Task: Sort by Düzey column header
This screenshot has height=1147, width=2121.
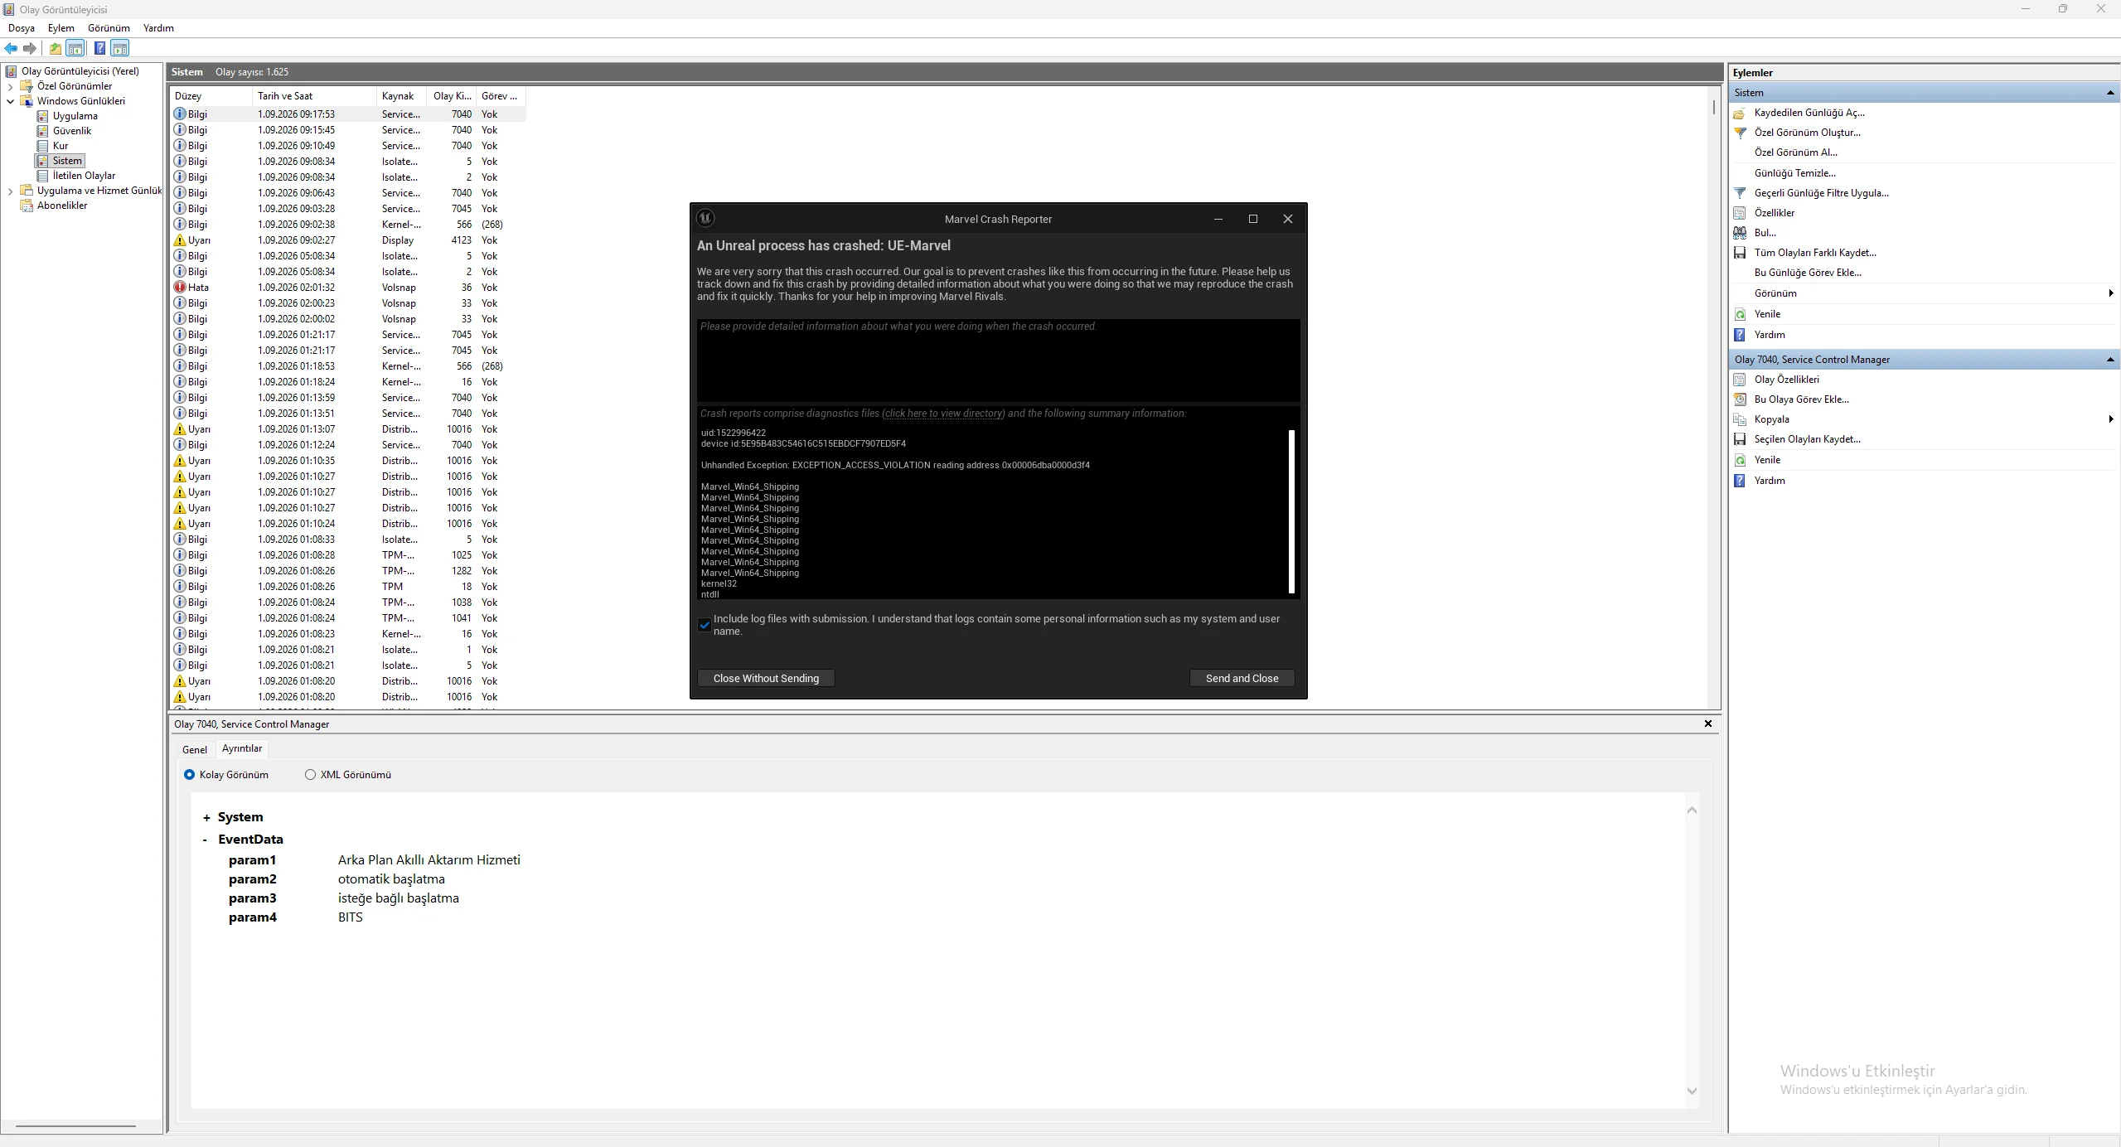Action: (211, 96)
